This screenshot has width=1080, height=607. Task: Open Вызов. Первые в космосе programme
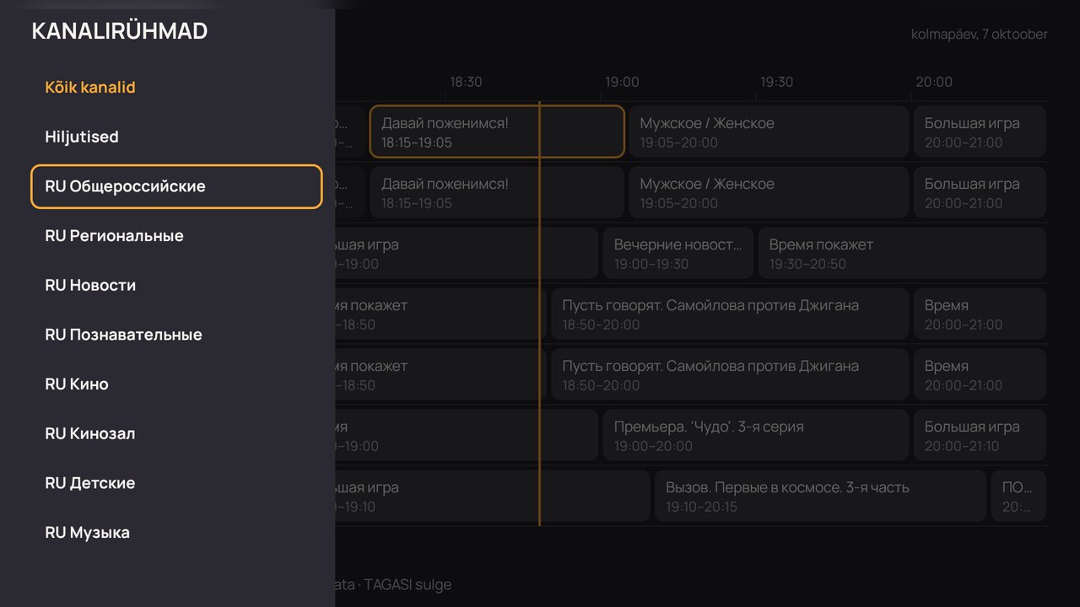pos(820,496)
